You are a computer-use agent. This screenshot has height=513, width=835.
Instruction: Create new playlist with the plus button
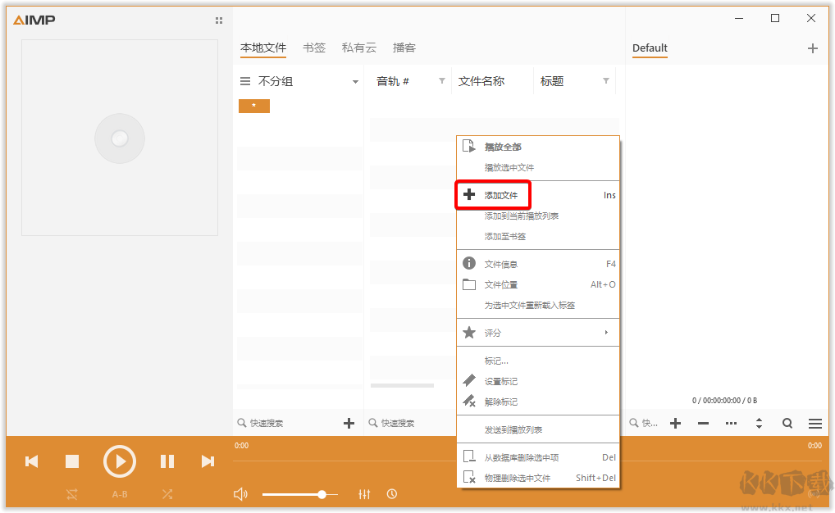(813, 48)
